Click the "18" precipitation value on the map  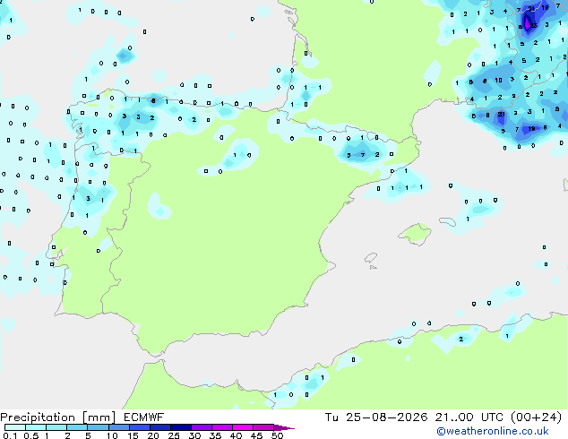[x=545, y=7]
